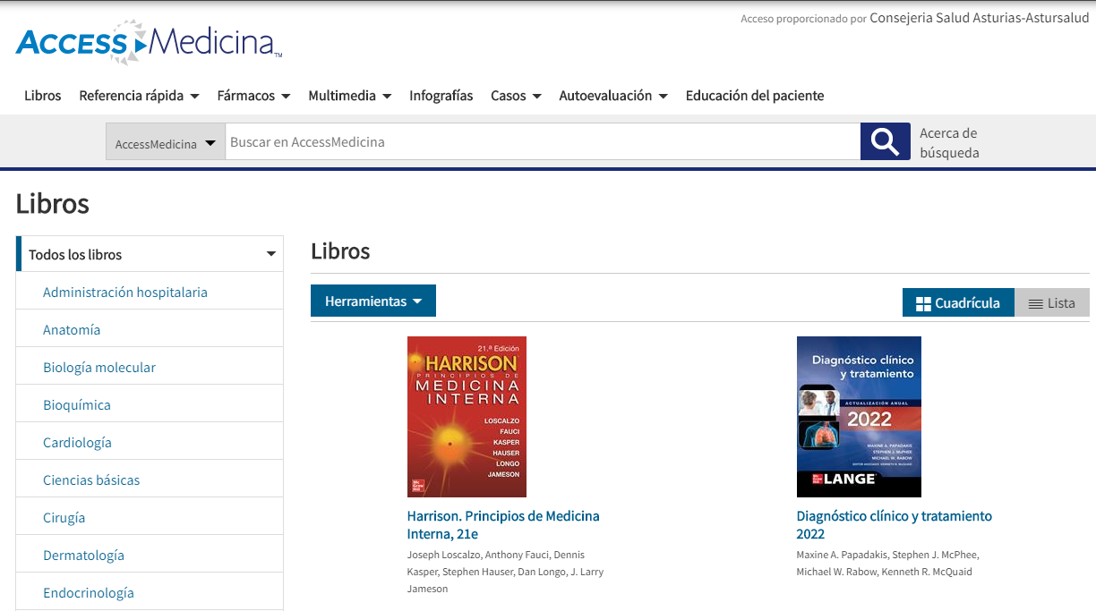This screenshot has width=1096, height=611.
Task: Go to the Infografías section
Action: coord(441,96)
